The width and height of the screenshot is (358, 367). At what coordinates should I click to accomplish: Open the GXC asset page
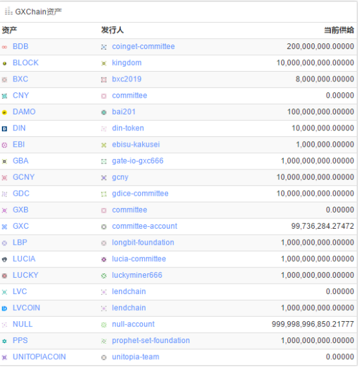click(21, 226)
